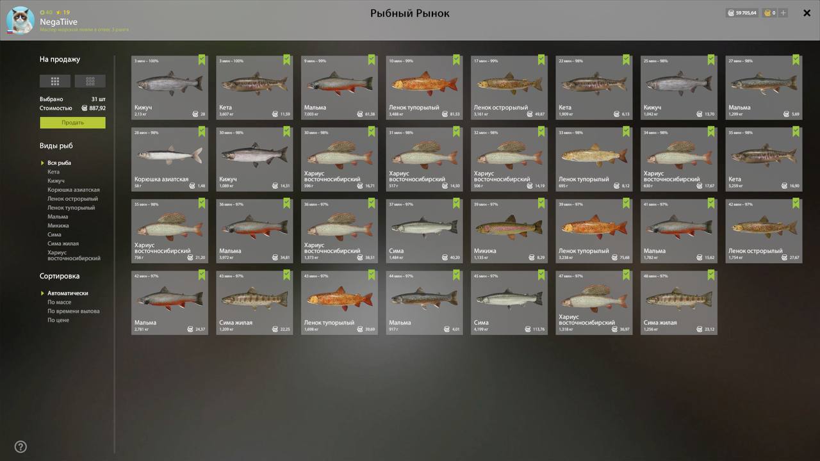Uncheck the Корюшка азиатская card checkmark

pyautogui.click(x=202, y=132)
